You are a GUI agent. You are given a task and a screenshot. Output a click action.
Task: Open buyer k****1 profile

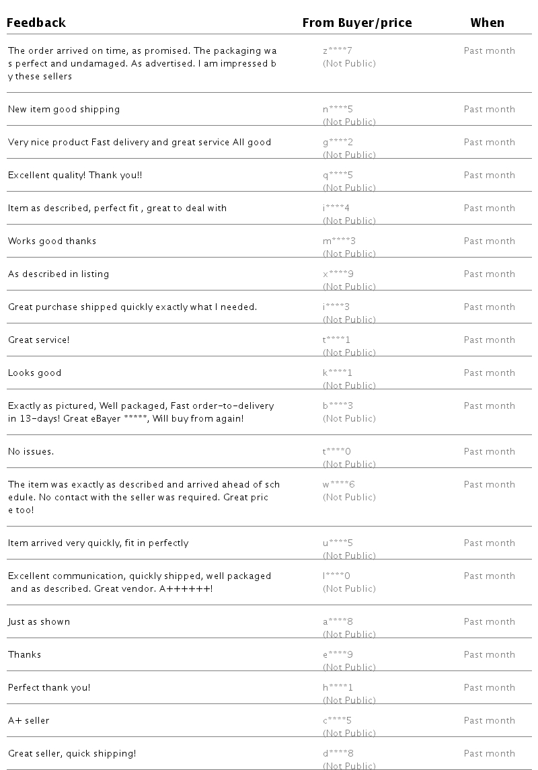pos(338,373)
